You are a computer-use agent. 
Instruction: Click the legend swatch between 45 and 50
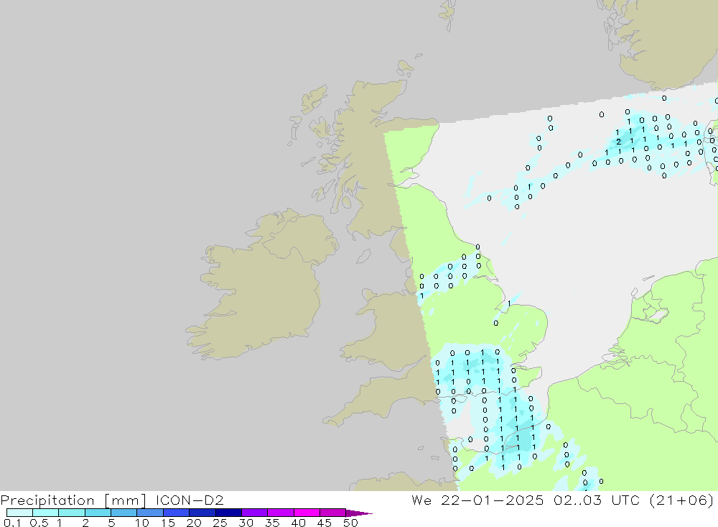click(333, 513)
